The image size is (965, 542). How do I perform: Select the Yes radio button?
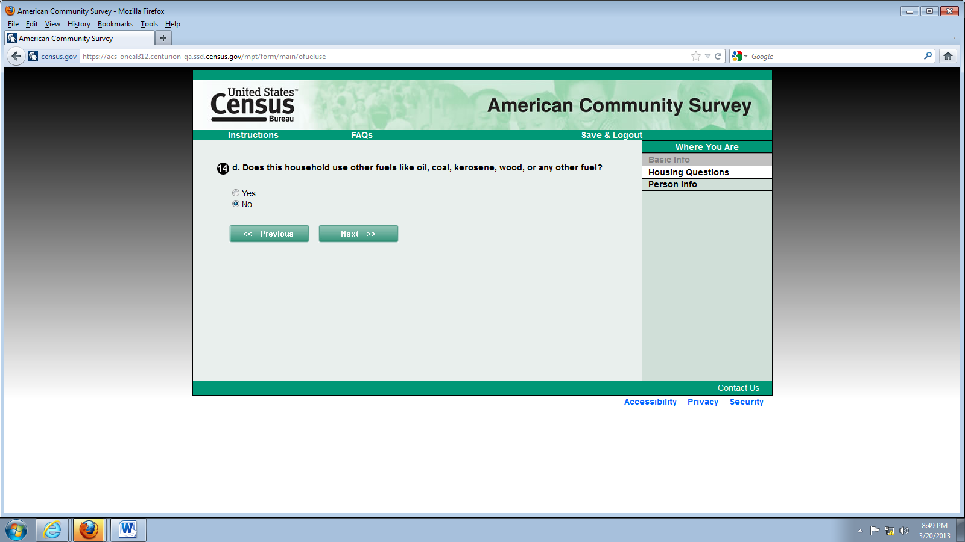(x=236, y=193)
